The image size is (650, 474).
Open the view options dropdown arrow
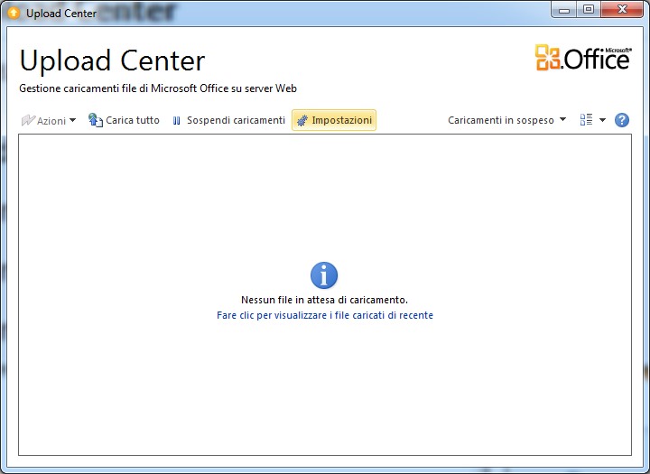pos(602,120)
